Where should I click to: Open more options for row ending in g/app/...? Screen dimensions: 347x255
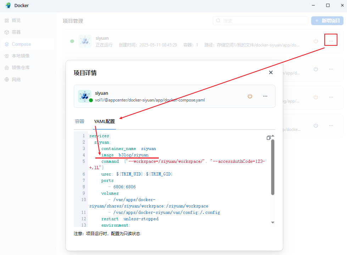click(331, 97)
